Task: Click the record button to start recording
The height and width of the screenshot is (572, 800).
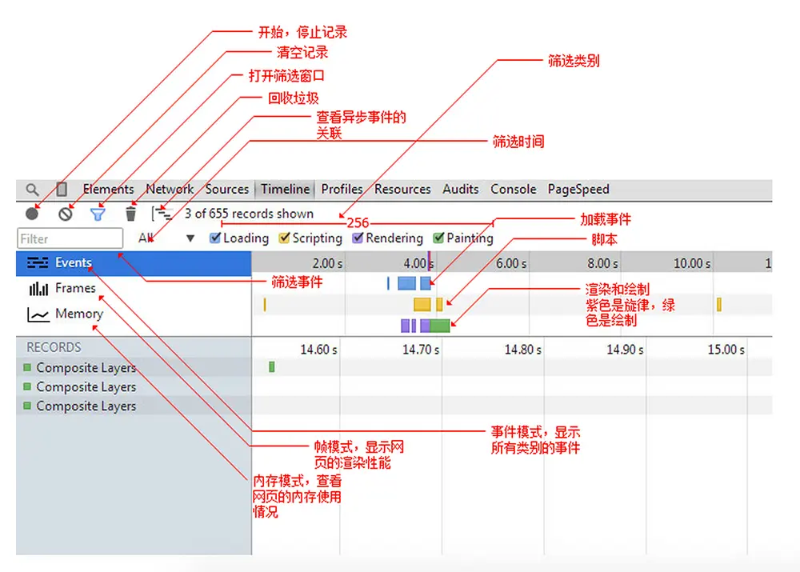Action: 32,214
